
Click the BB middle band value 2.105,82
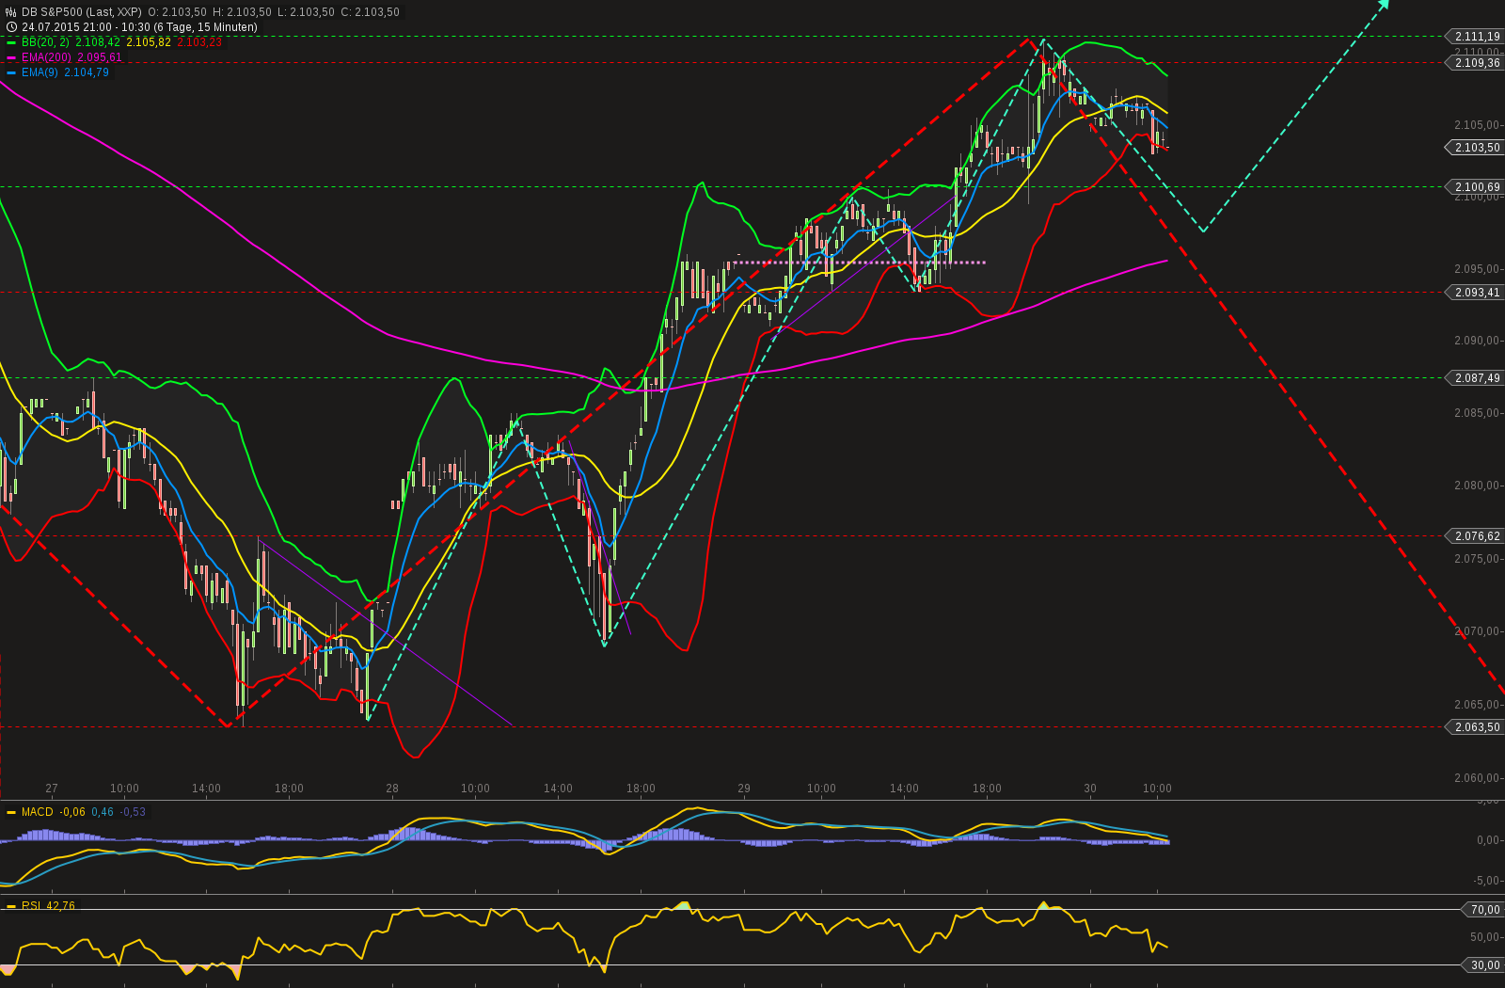149,42
